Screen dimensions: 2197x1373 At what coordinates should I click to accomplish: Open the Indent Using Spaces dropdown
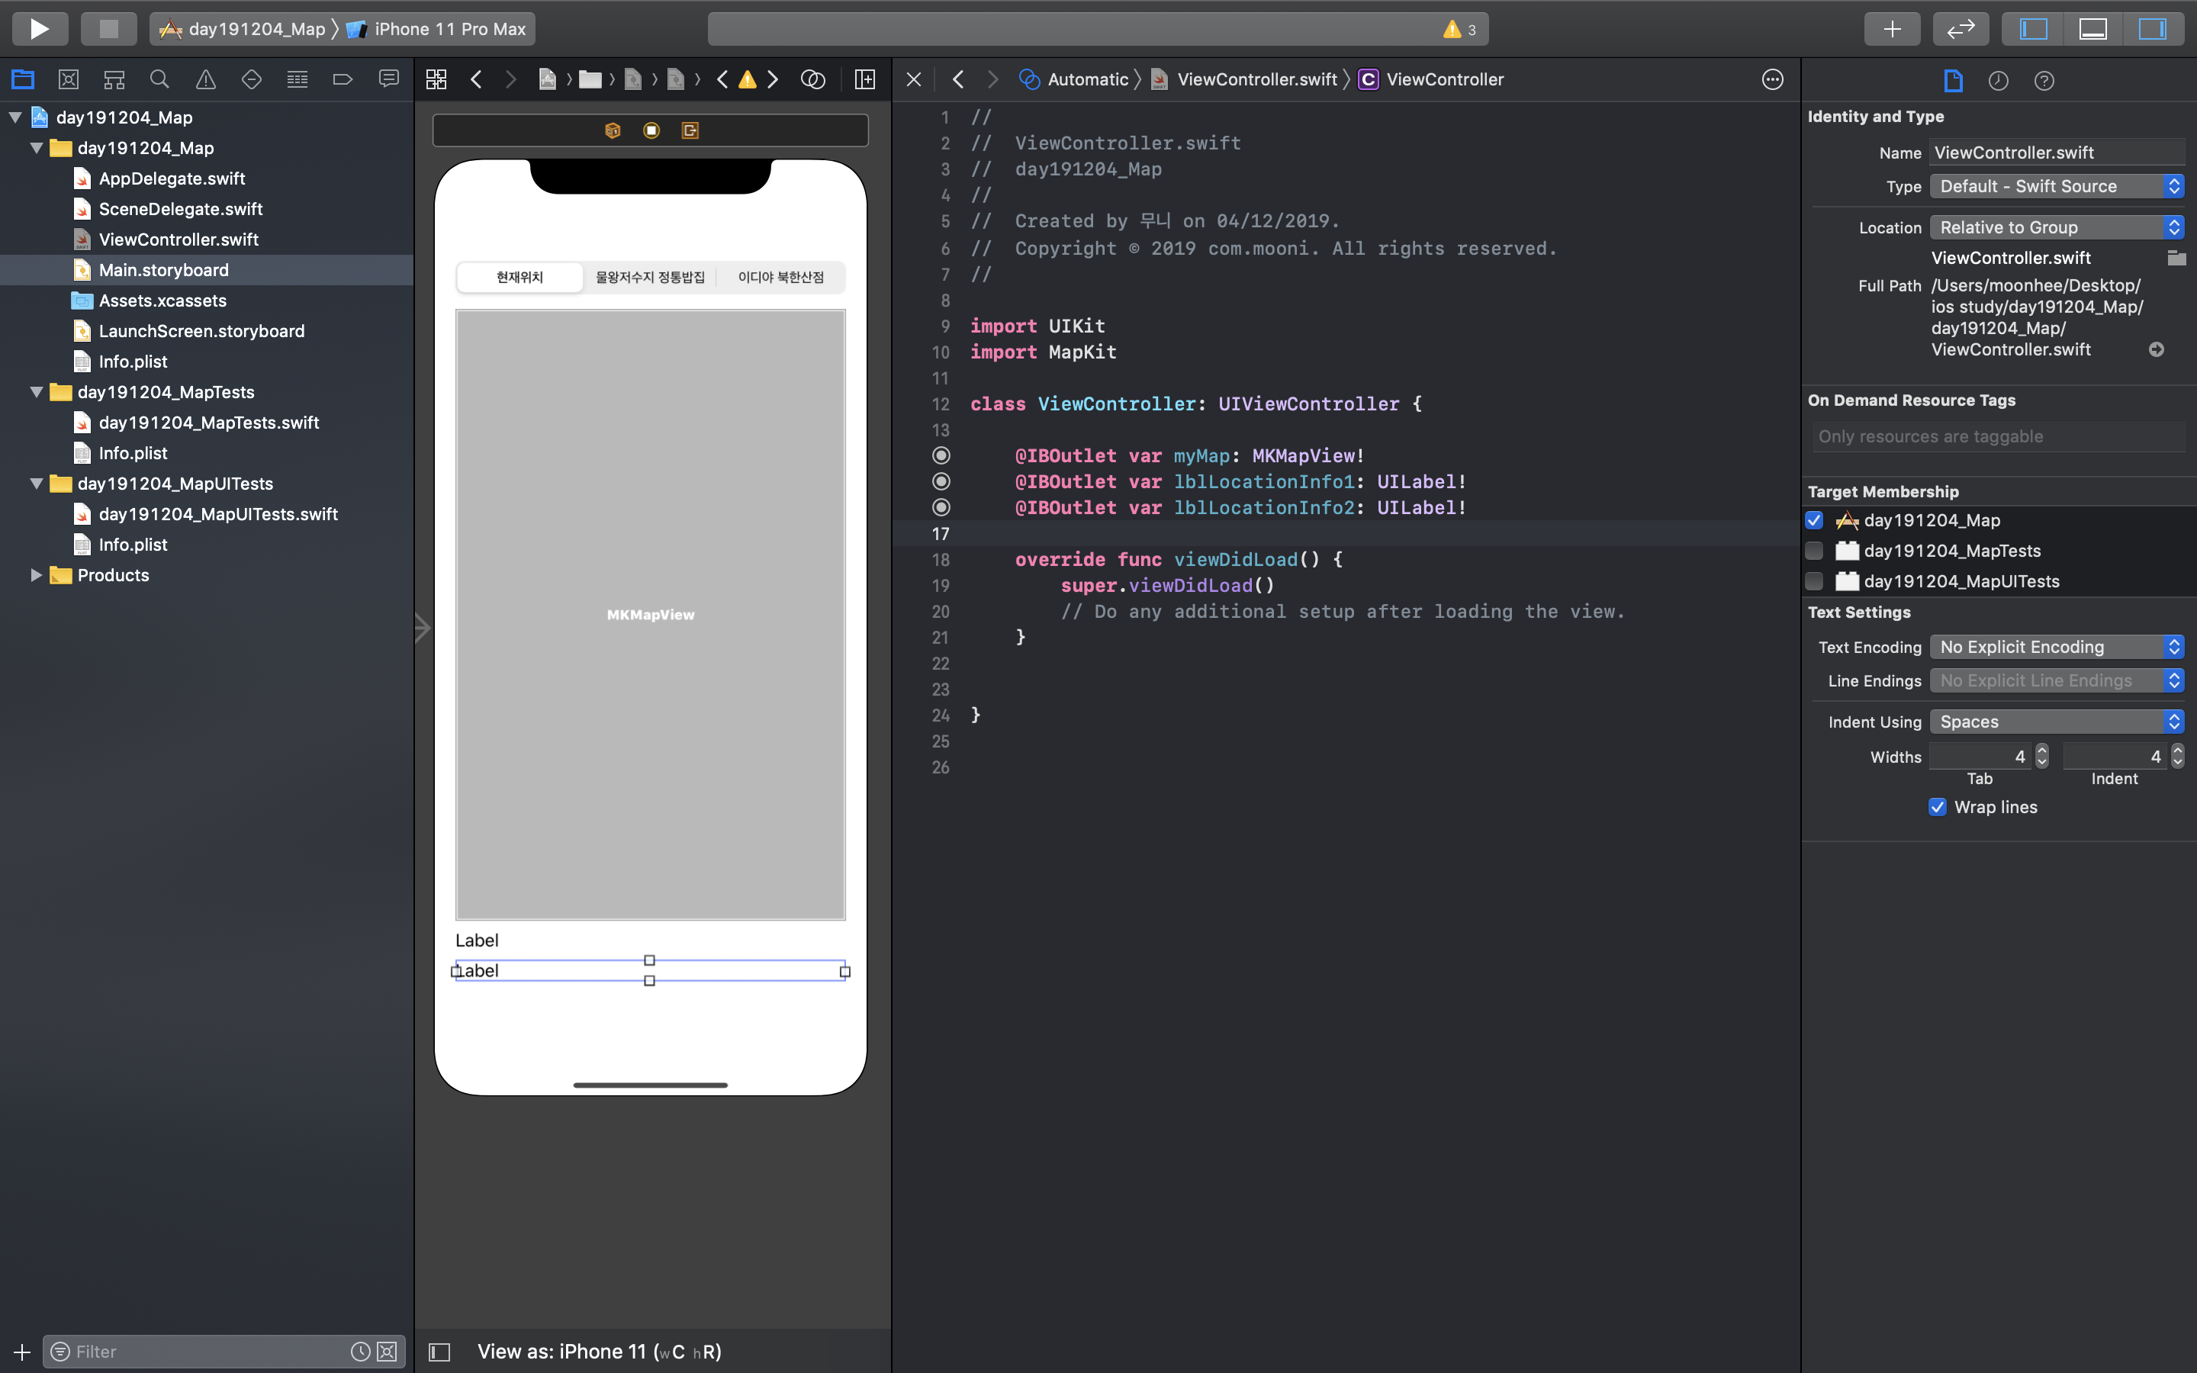click(x=2057, y=722)
